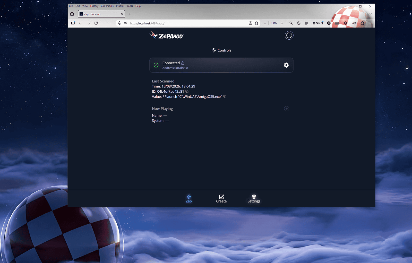Switch to the Create tab

click(x=221, y=199)
